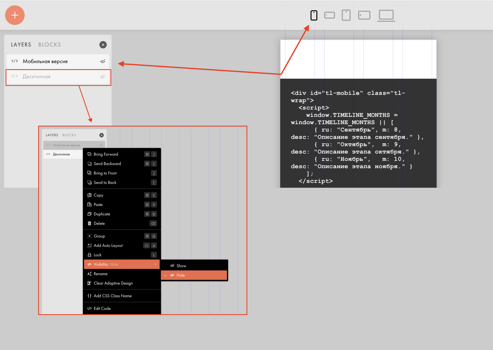Select Rename in the context menu
Screen dimensions: 493x350
click(x=122, y=274)
